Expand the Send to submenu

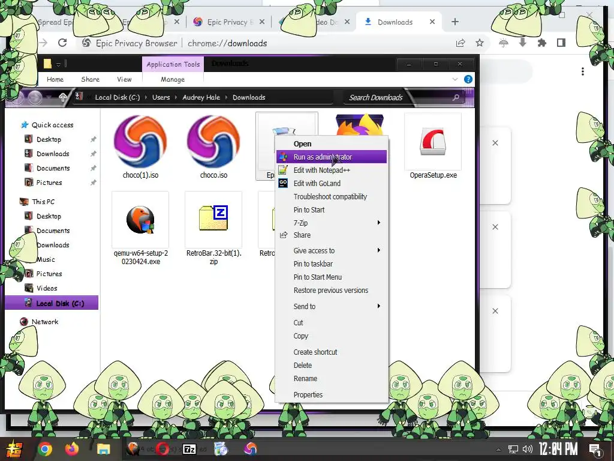pos(331,307)
